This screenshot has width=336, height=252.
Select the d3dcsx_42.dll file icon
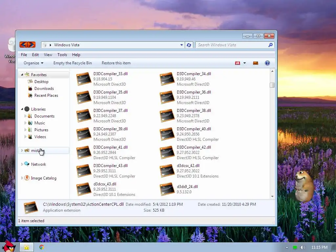click(167, 171)
